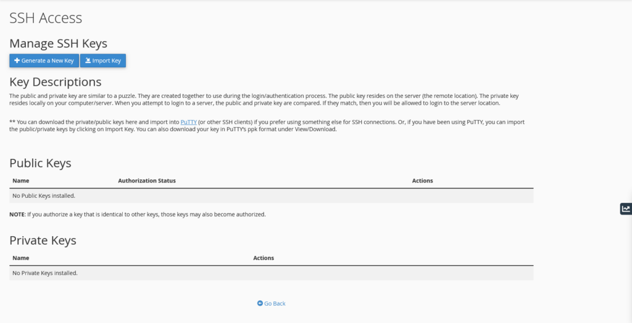Click the Actions header in Public Keys table

[x=422, y=181]
